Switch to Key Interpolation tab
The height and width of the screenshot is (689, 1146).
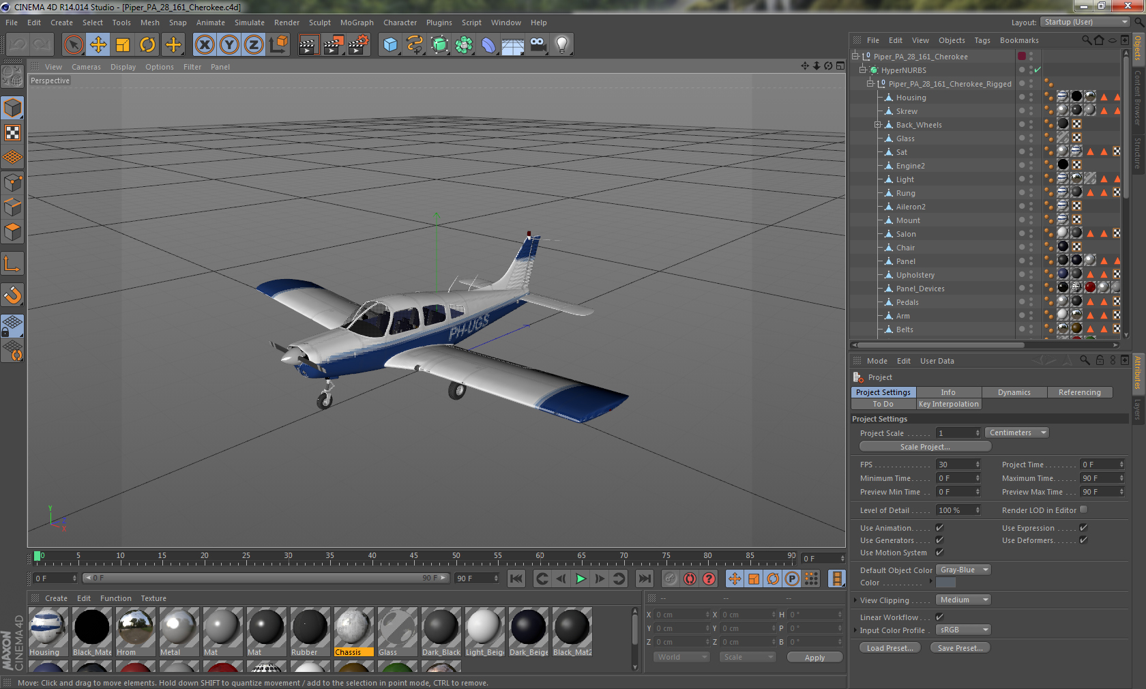pyautogui.click(x=948, y=404)
